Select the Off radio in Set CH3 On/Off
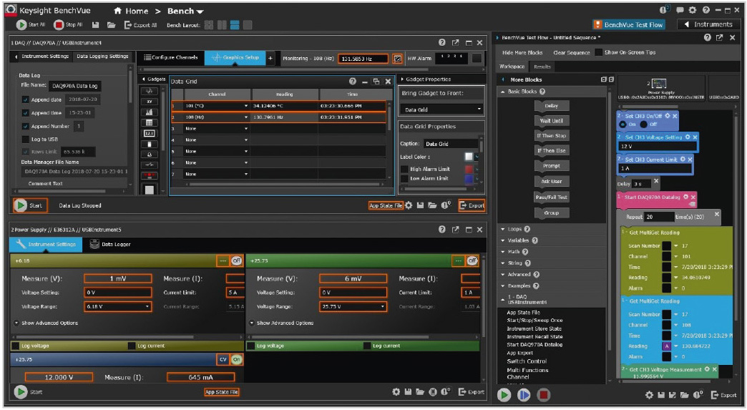 (x=644, y=125)
